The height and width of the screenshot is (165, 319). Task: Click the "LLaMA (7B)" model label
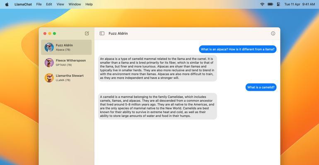tap(63, 80)
